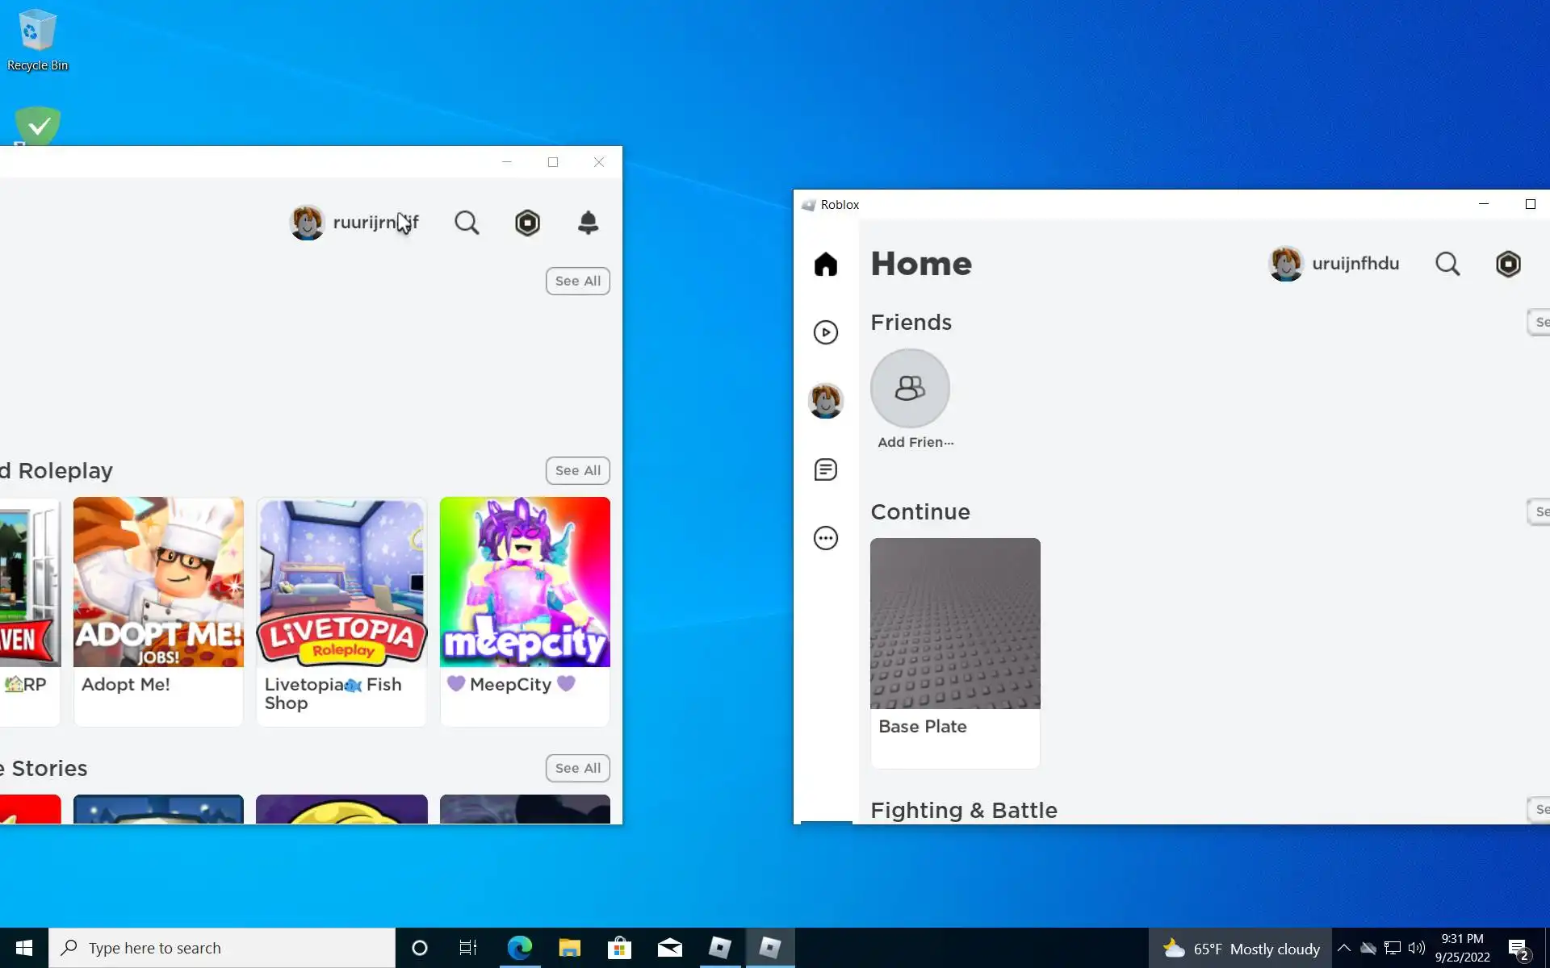Open MeepCity game tile
The height and width of the screenshot is (968, 1550).
tap(525, 582)
